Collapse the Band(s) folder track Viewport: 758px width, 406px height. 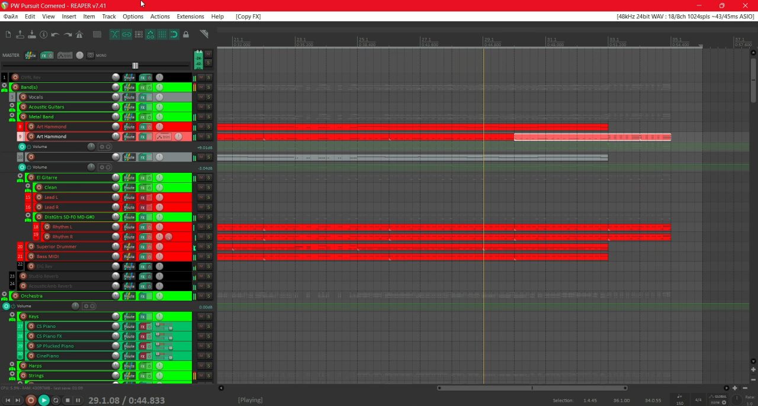point(4,85)
